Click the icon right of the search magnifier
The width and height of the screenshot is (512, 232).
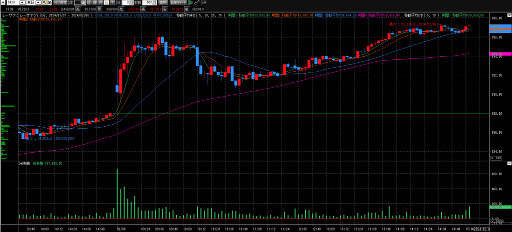click(49, 2)
